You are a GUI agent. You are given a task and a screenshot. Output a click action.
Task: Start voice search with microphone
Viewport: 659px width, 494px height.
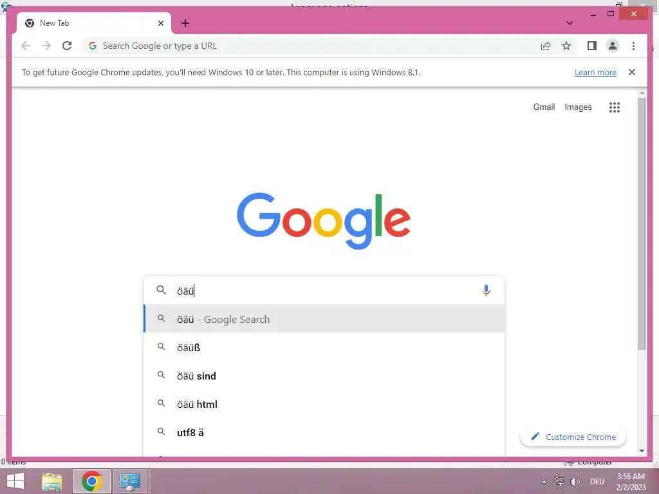486,290
